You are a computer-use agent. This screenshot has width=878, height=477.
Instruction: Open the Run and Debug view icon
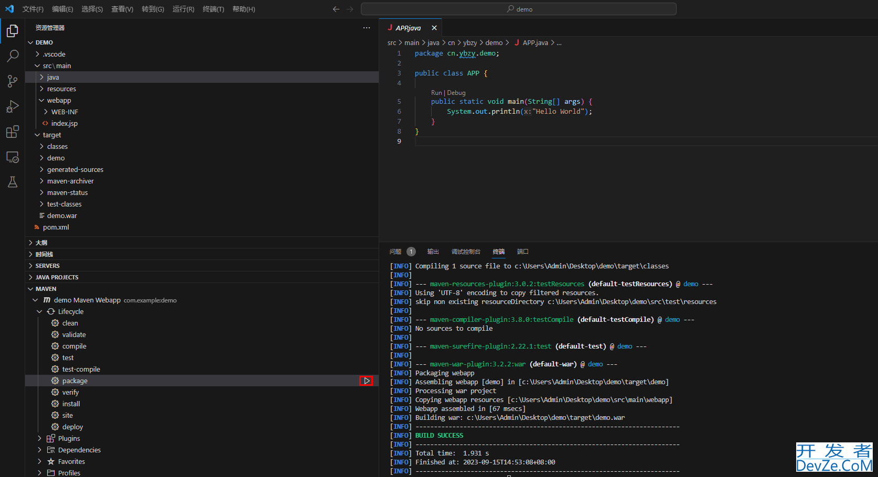[x=13, y=106]
